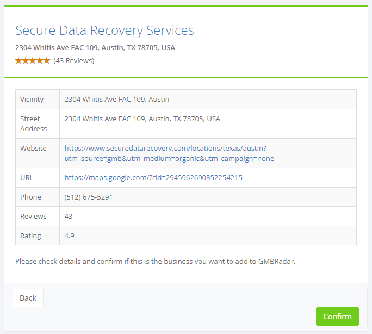Click the Website row label
Screen dimensions: 372x334
coord(33,149)
